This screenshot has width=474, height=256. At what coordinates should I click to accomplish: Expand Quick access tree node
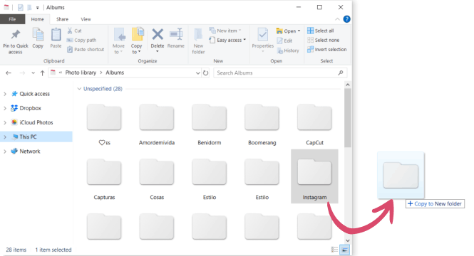pos(5,94)
